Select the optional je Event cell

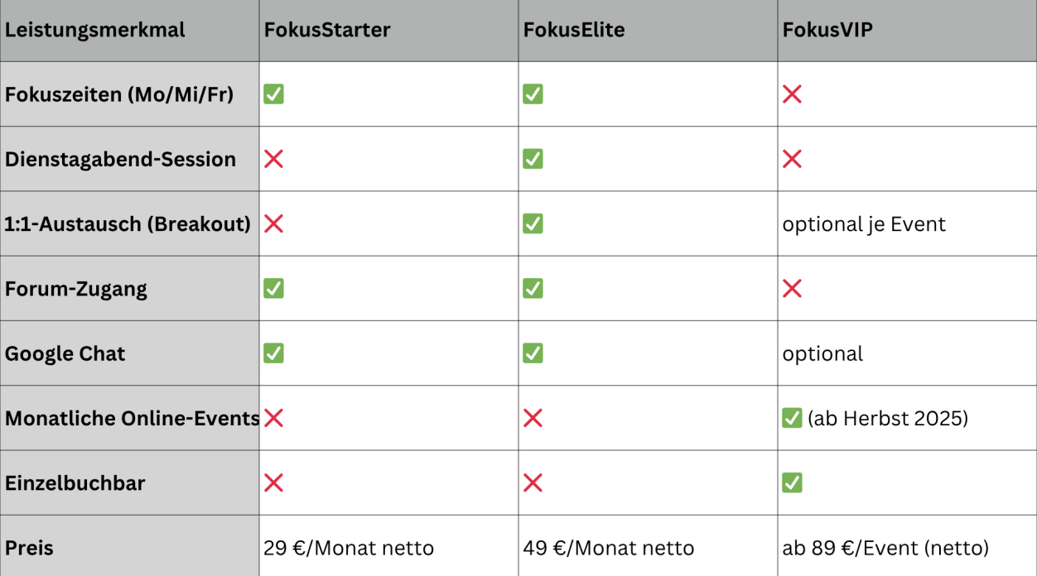[907, 223]
